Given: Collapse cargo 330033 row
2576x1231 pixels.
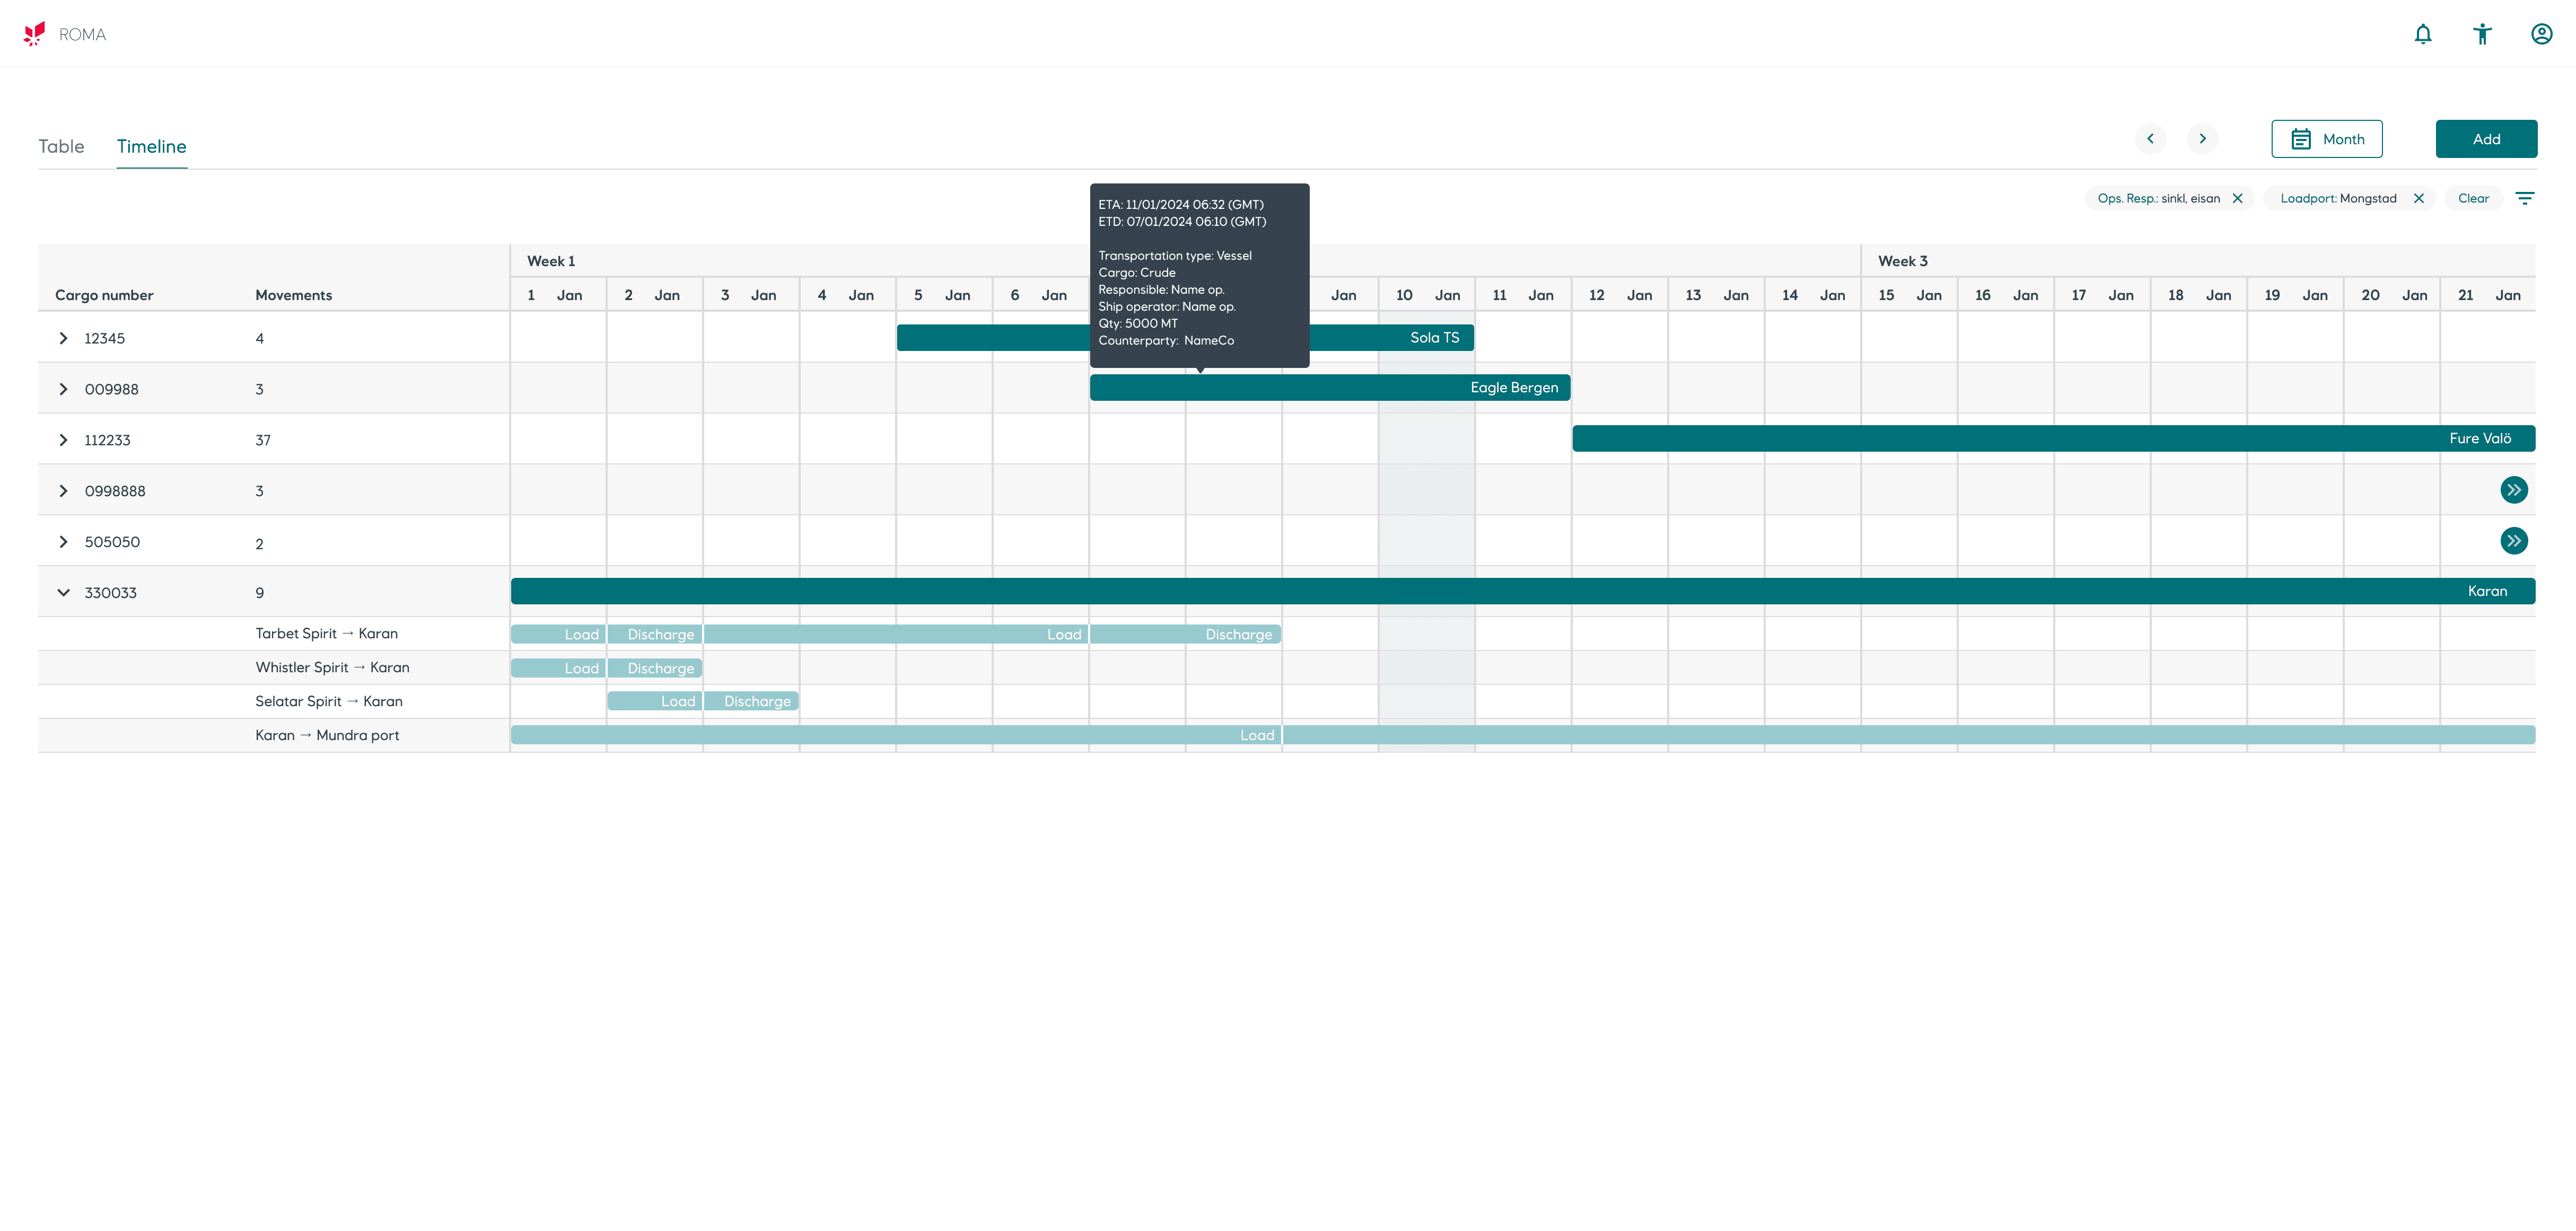Looking at the screenshot, I should coord(63,593).
